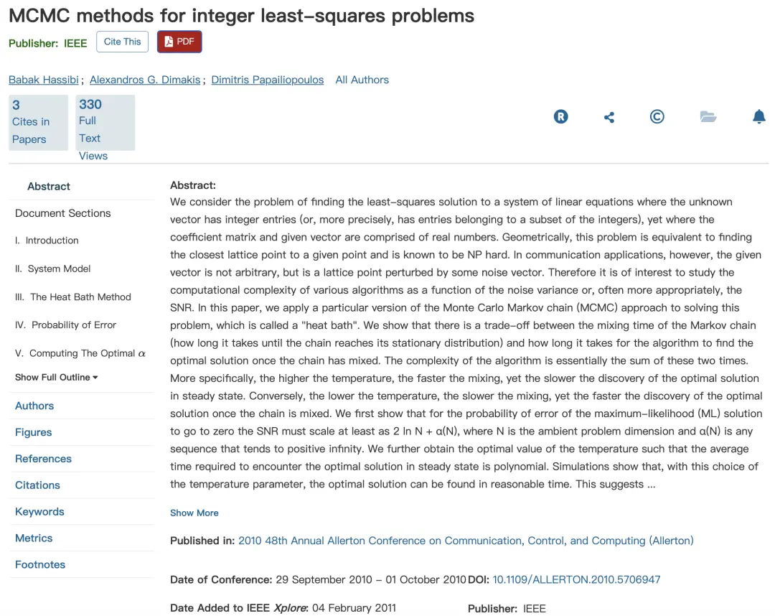This screenshot has height=616, width=775.
Task: Download the red PDF button
Action: pyautogui.click(x=179, y=42)
